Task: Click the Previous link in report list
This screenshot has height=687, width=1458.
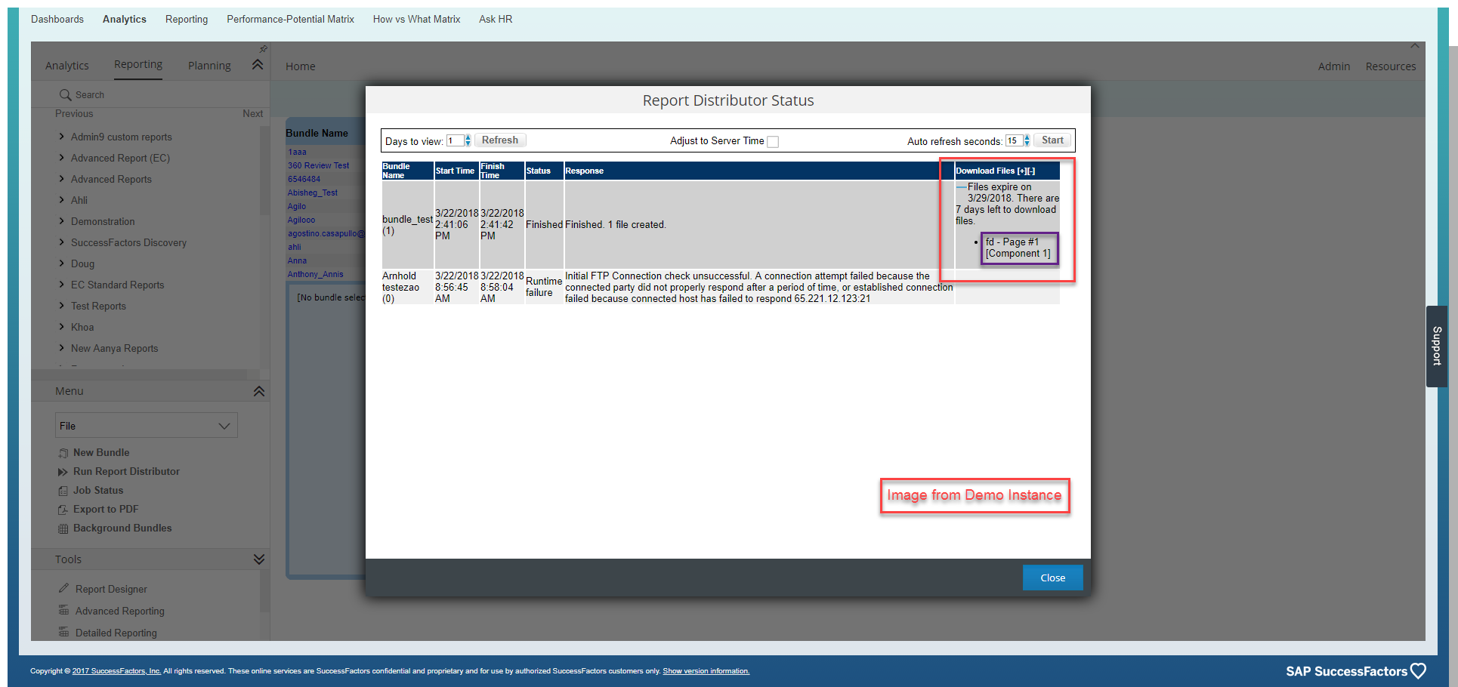Action: pos(74,114)
